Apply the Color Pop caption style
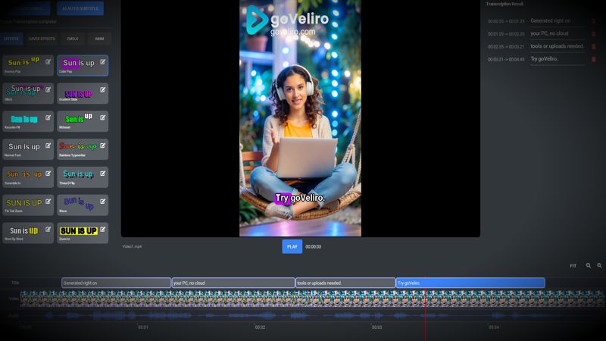Screen dimensions: 606x341 point(83,65)
